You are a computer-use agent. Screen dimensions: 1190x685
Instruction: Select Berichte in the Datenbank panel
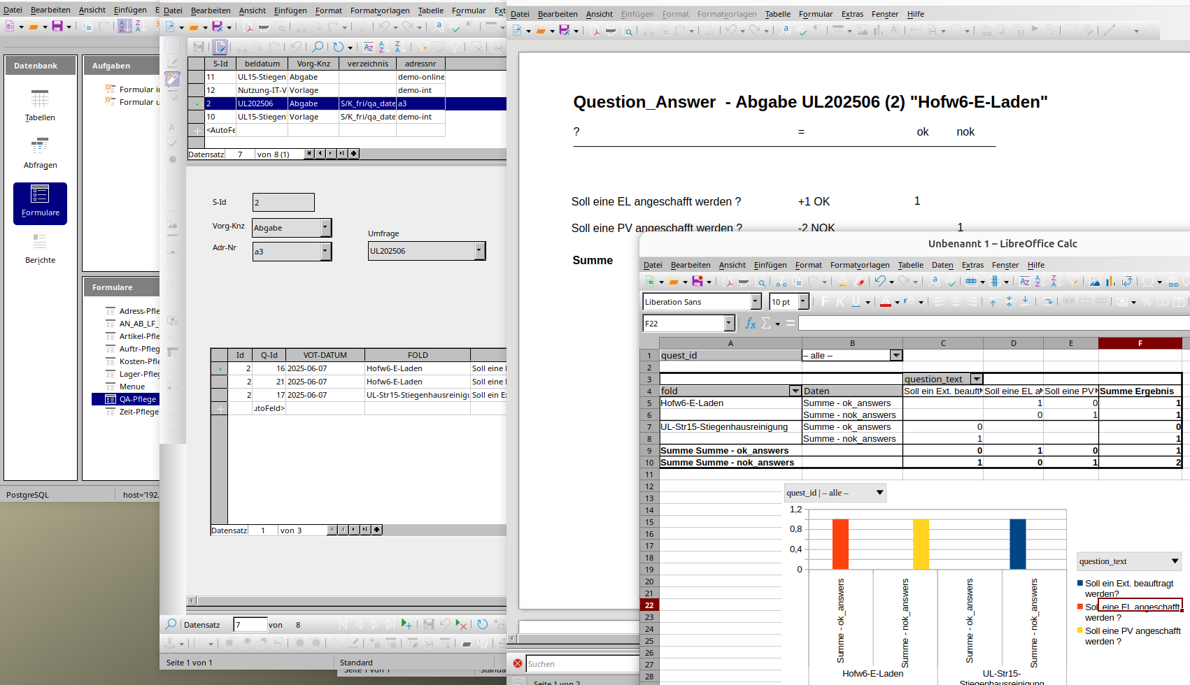click(40, 248)
